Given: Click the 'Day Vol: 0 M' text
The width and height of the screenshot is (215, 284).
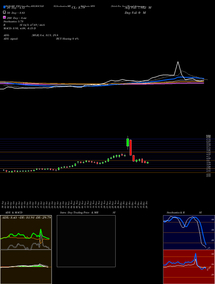Looking at the screenshot, I should [x=135, y=12].
